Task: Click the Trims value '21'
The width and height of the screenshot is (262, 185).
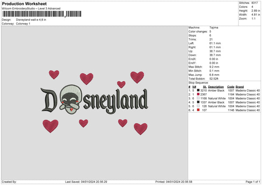Action: click(x=211, y=39)
